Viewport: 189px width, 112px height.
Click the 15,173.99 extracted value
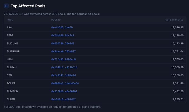click(x=177, y=43)
